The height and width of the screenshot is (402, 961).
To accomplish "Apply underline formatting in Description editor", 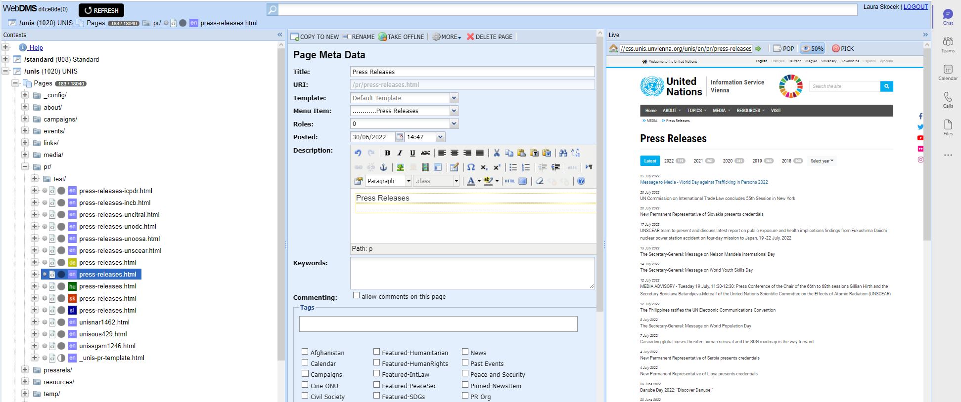I will point(412,153).
